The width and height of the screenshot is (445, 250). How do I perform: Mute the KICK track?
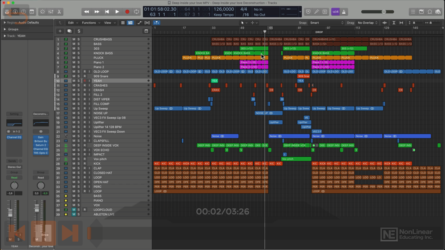[74, 164]
